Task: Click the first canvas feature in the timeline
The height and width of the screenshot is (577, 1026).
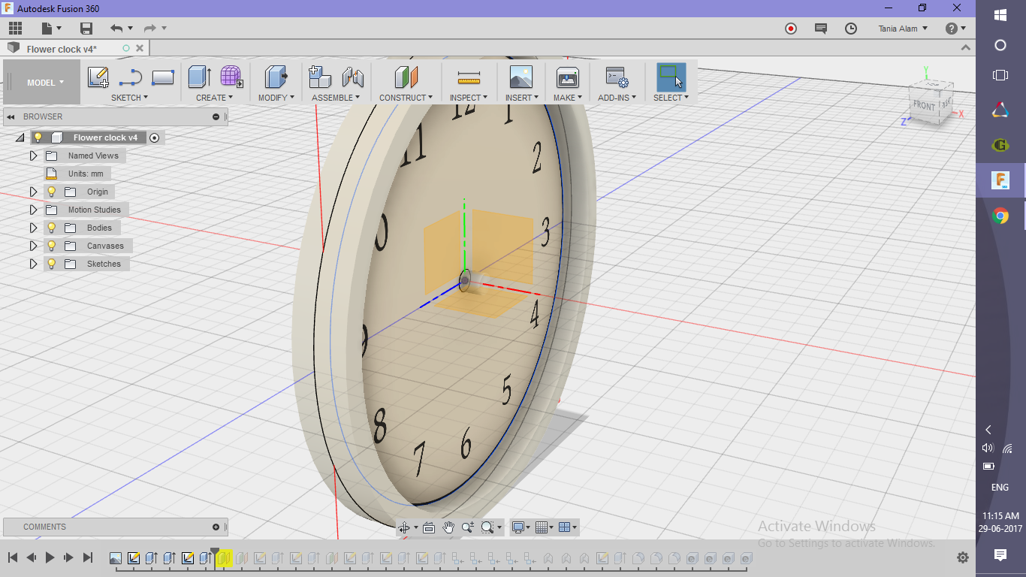Action: coord(116,558)
